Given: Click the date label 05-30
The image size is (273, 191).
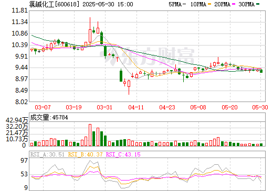Looking at the screenshot, I should [260, 107].
